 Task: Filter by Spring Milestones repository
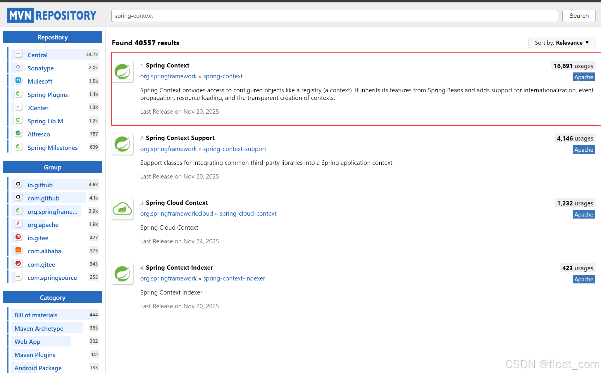click(53, 148)
